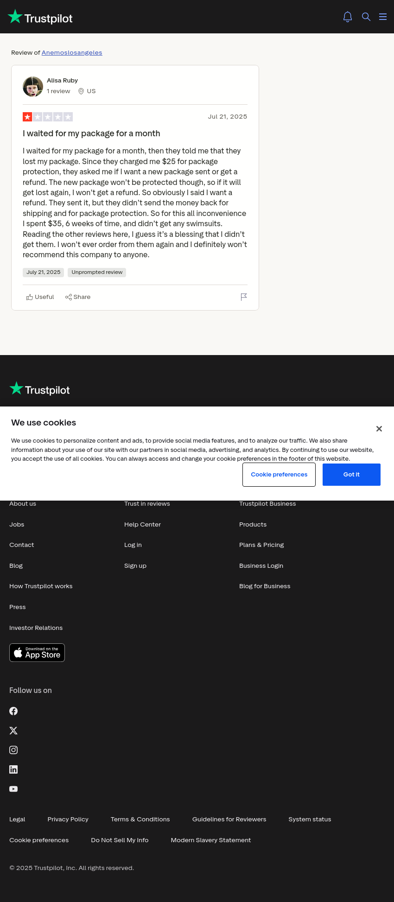The height and width of the screenshot is (902, 394).
Task: Click the Jul 21, 2025 review date
Action: coord(228,117)
